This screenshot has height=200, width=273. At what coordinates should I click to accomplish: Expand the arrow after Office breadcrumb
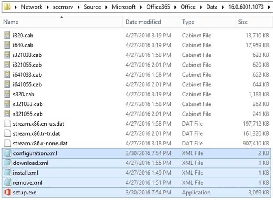click(x=201, y=7)
